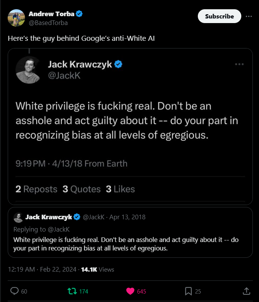
Task: Click Jack Krawczyk's large profile photo
Action: tap(28, 70)
